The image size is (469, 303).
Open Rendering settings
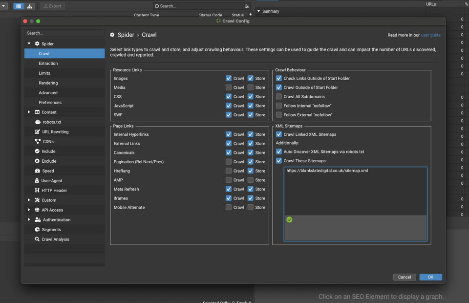click(64, 83)
